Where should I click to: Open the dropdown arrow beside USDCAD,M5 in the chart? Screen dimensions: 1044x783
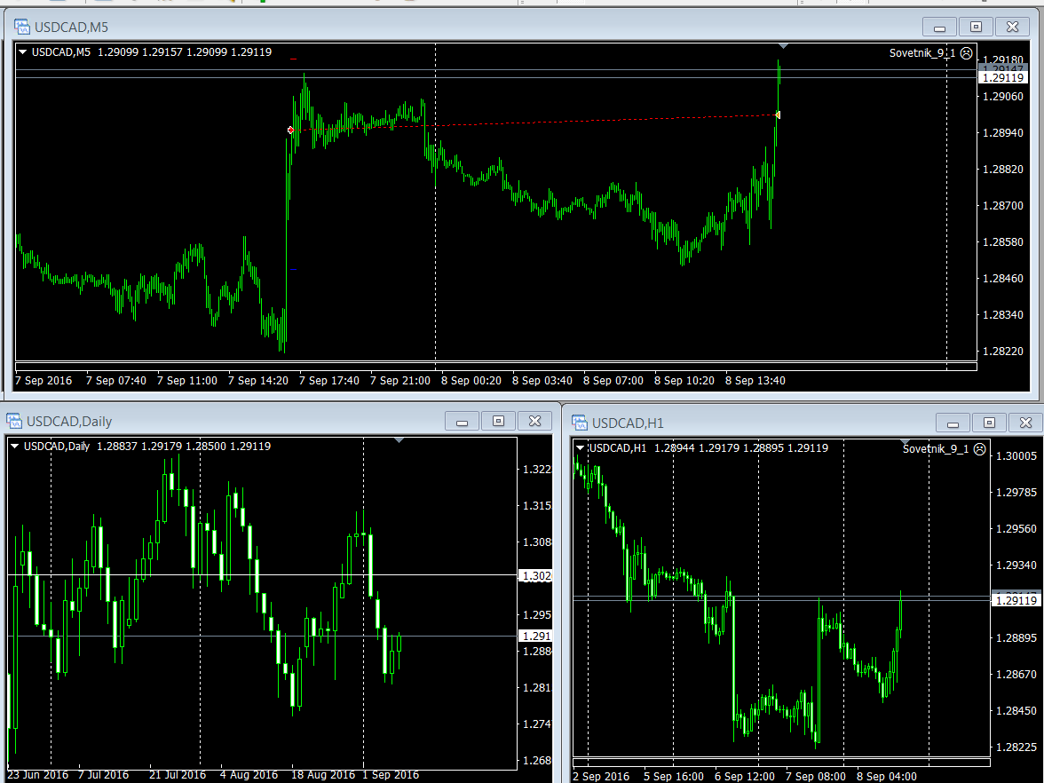click(x=23, y=51)
